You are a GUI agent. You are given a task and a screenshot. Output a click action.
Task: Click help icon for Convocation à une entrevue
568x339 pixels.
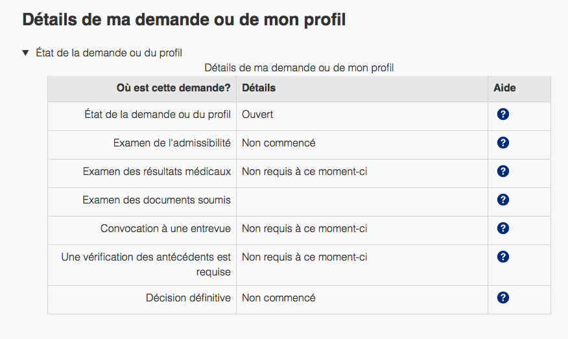click(503, 228)
